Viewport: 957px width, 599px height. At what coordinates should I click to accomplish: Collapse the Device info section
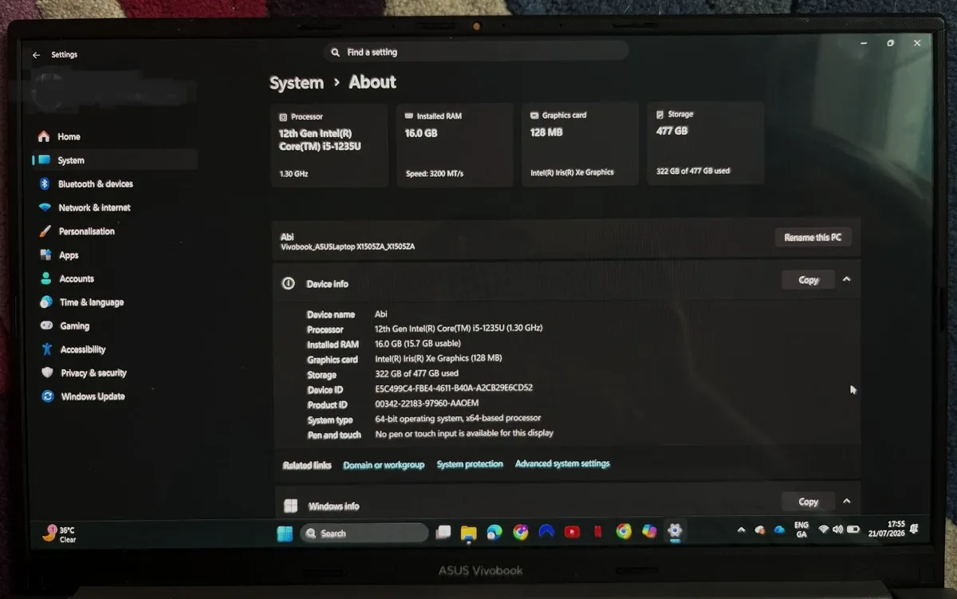click(847, 279)
